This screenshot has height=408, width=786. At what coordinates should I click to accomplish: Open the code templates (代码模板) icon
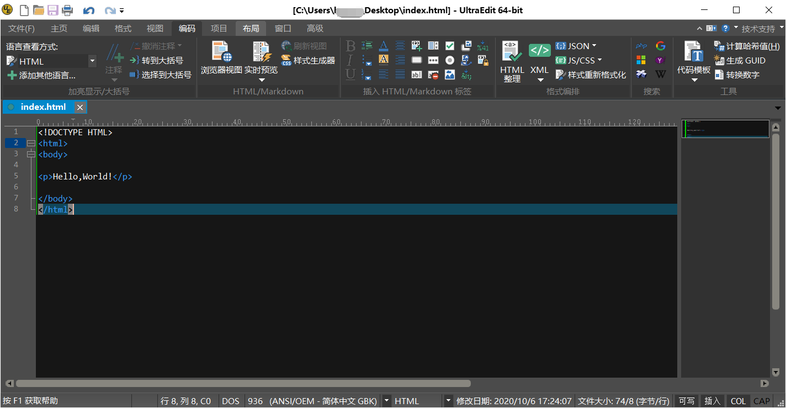pyautogui.click(x=694, y=61)
